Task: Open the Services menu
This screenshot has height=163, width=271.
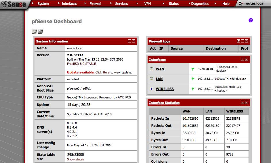Action: pyautogui.click(x=121, y=4)
